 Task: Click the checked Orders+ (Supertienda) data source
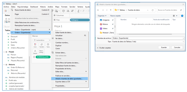tap(31, 33)
